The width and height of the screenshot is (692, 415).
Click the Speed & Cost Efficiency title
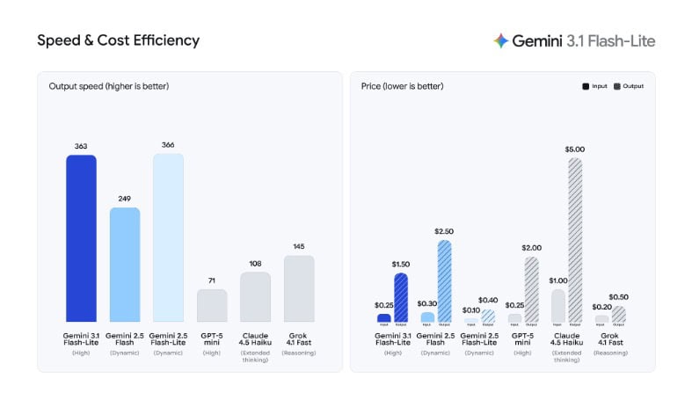click(119, 40)
